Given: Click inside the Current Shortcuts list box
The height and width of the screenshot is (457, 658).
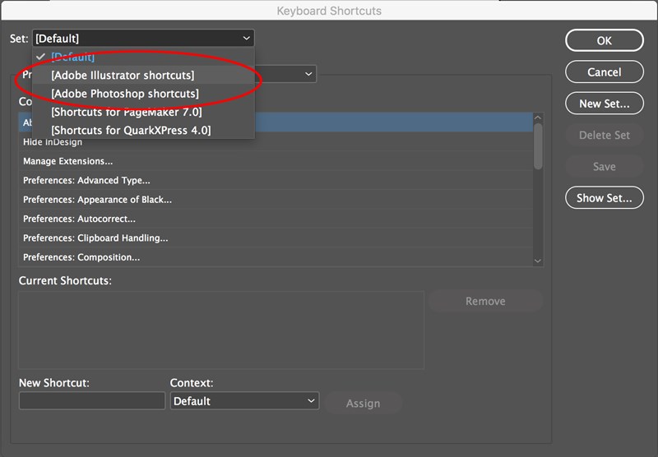Looking at the screenshot, I should (x=221, y=330).
